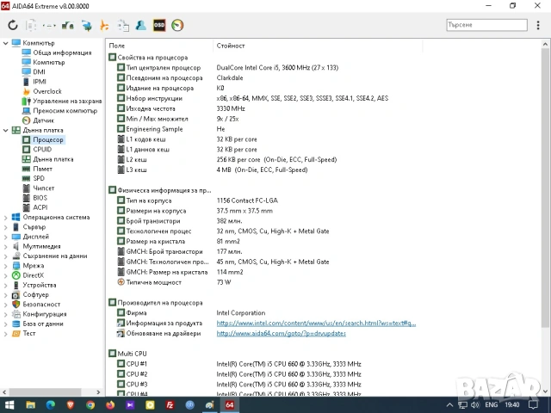Image resolution: width=551 pixels, height=413 pixels.
Task: Select the BIOS tree item
Action: [40, 198]
